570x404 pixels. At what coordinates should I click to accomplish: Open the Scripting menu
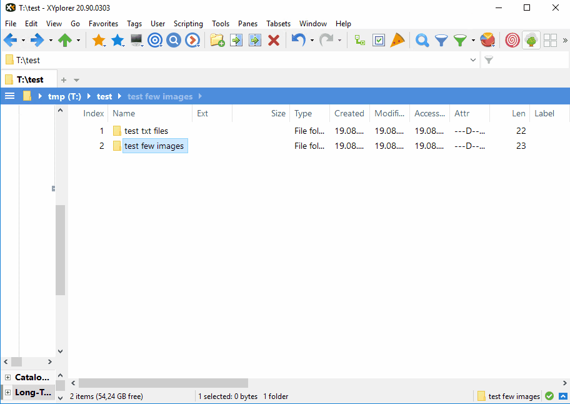coord(188,23)
